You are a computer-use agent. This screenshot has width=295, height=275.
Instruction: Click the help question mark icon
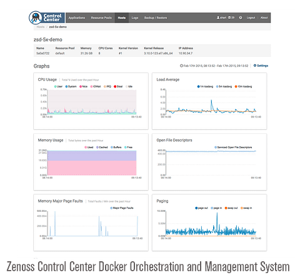(241, 17)
